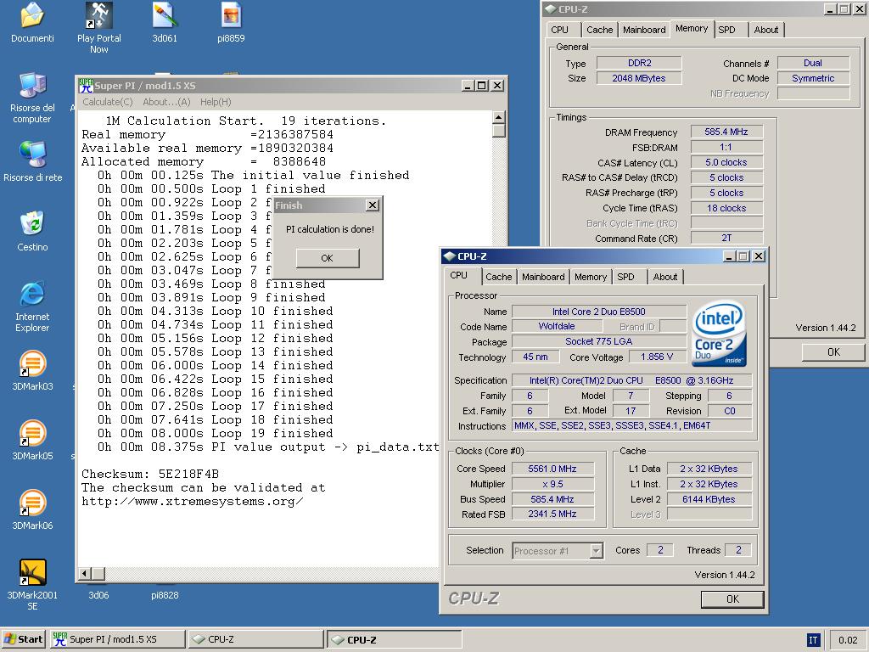Close the Finish dialog with X
This screenshot has width=869, height=652.
pos(373,205)
